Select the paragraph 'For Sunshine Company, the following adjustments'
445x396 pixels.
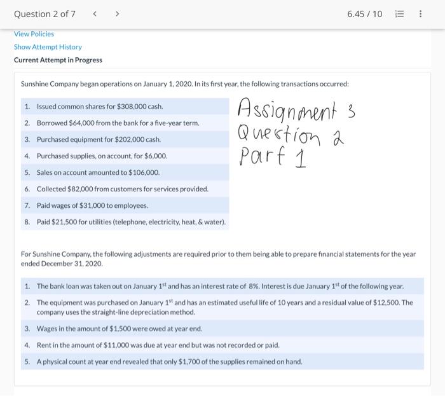pos(218,259)
